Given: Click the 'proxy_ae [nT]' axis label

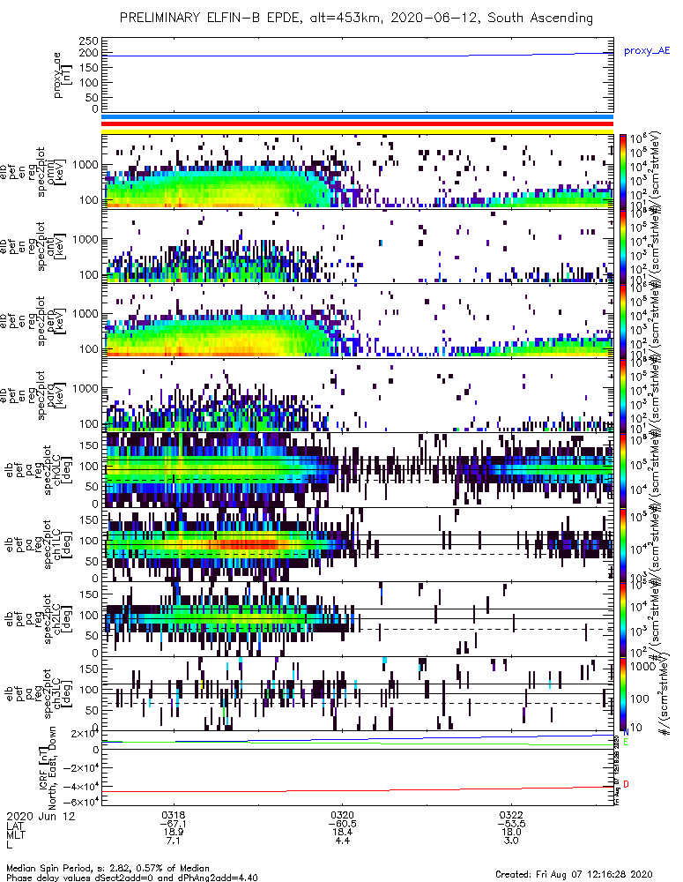Looking at the screenshot, I should coord(63,75).
